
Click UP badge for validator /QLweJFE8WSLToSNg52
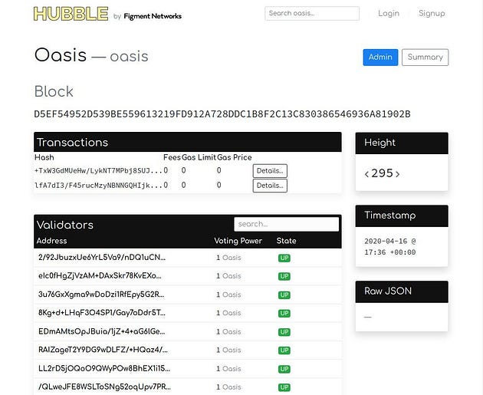click(x=284, y=387)
